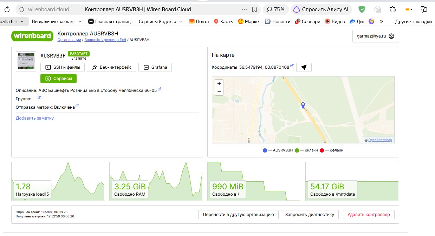Click the Wirenboard logo
This screenshot has width=435, height=236.
click(32, 36)
